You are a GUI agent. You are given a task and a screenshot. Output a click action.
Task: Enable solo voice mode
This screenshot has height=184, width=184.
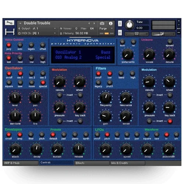click(x=20, y=45)
